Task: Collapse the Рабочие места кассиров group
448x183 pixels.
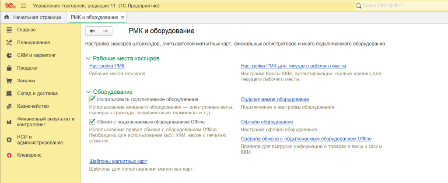Action: click(88, 59)
